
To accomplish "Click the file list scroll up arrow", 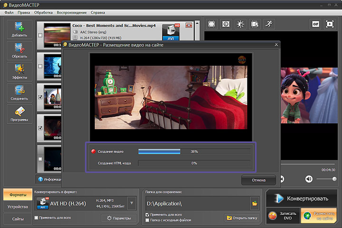I will tap(197, 23).
